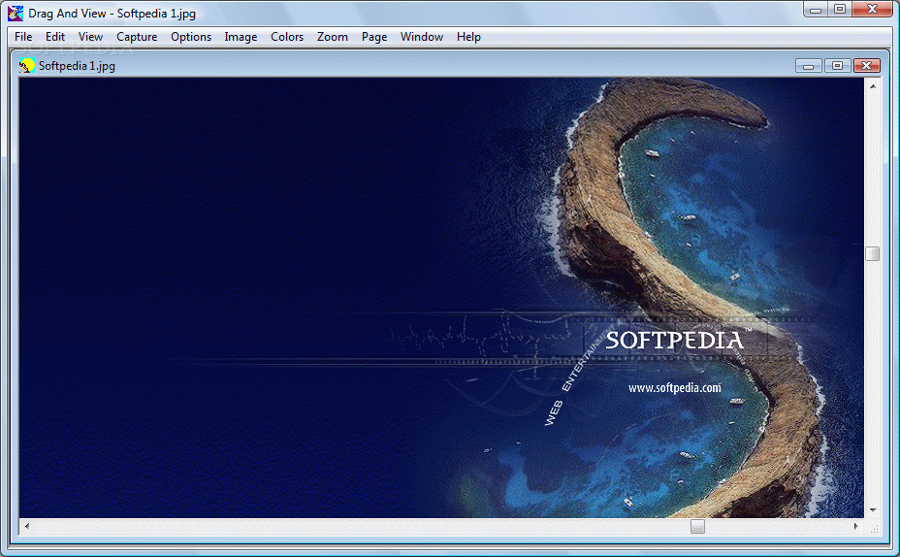This screenshot has height=557, width=900.
Task: Click the vertical scrollbar thumb
Action: point(873,253)
